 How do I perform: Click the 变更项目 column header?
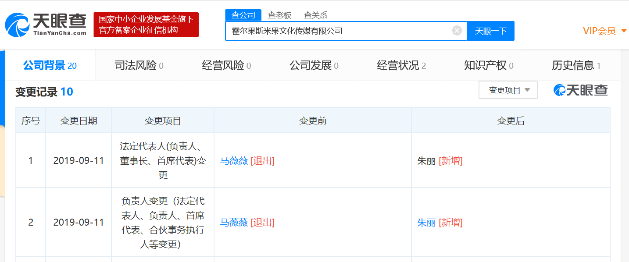pos(163,121)
